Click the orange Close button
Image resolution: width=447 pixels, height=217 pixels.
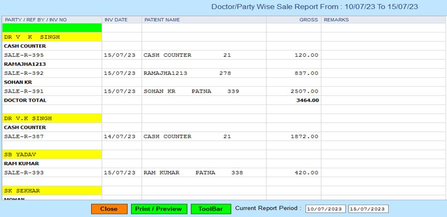click(109, 209)
